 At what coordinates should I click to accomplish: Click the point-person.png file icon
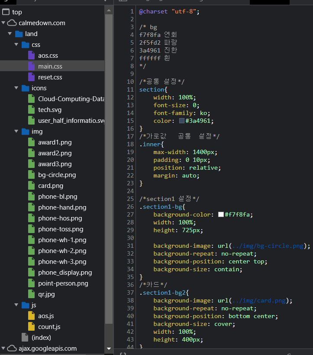tap(32, 283)
